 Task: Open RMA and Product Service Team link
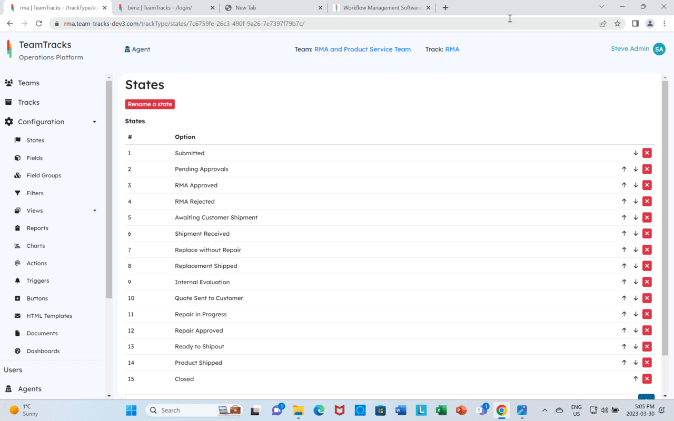[362, 49]
